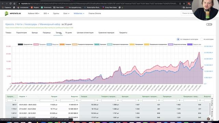
Task: Share the page via address bar share icon
Action: [180, 4]
